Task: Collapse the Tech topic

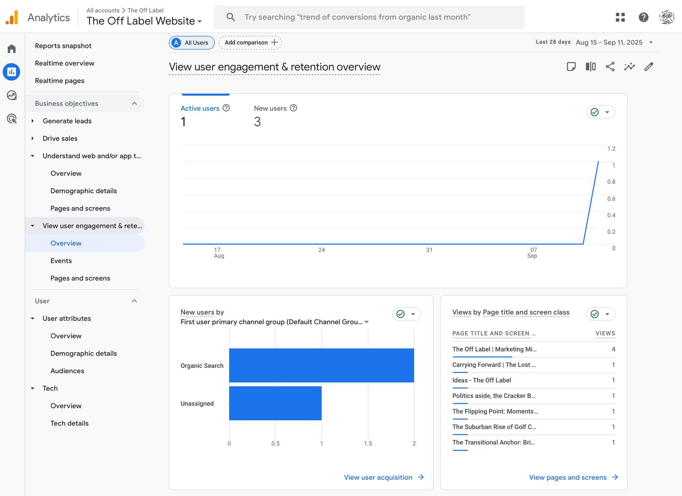Action: pos(32,388)
